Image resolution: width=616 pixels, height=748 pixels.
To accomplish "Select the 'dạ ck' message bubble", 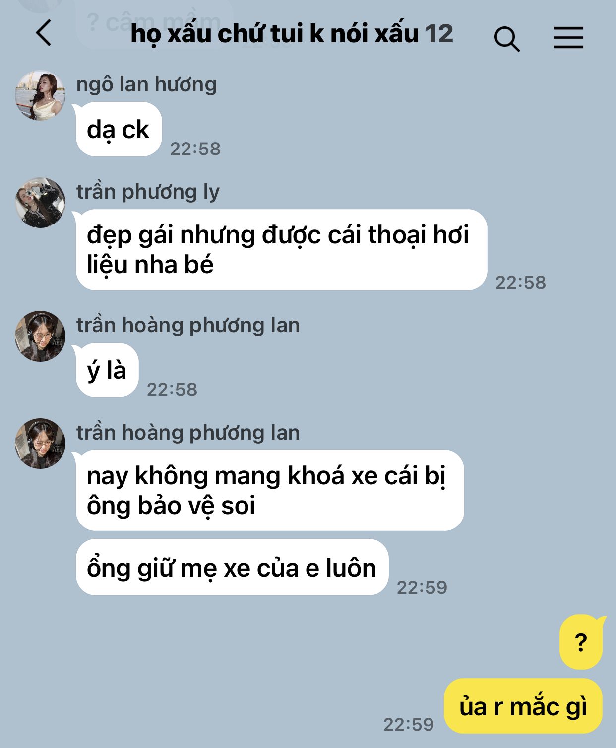I will coord(119,129).
